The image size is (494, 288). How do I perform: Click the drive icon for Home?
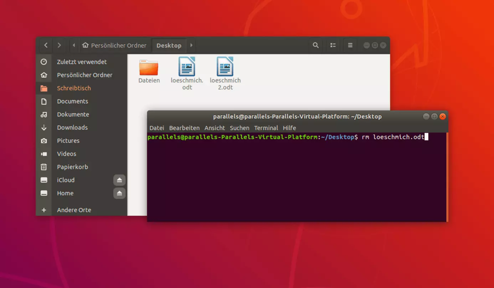click(44, 193)
